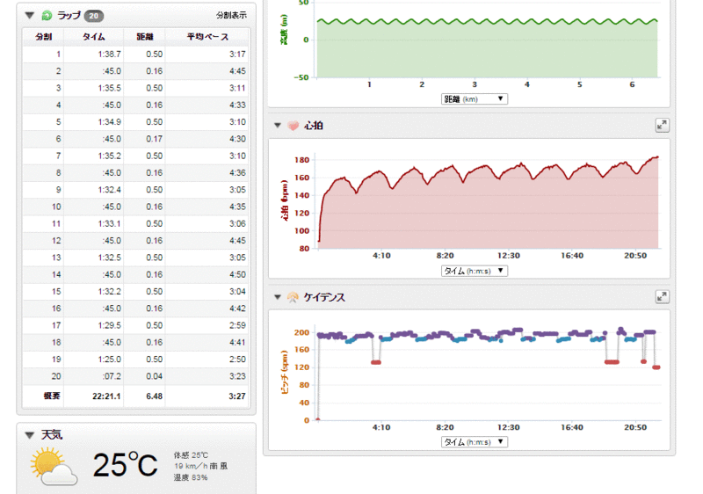Collapse the 天気 weather panel
This screenshot has height=494, width=703.
[31, 435]
